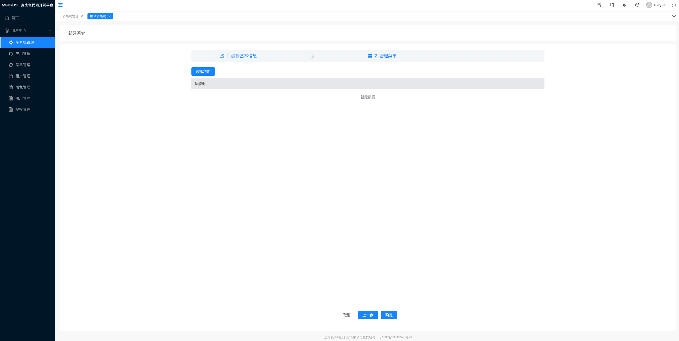This screenshot has height=341, width=679.
Task: Click the bookmark document icon in header
Action: pyautogui.click(x=611, y=5)
